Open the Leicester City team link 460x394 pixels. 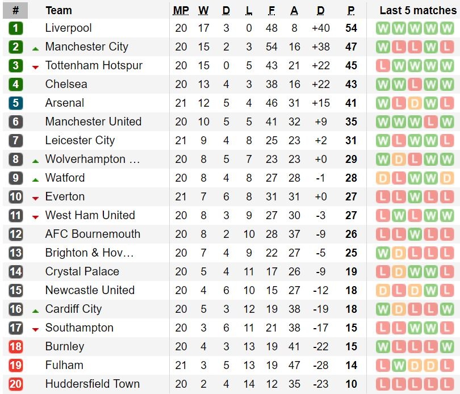coord(80,141)
